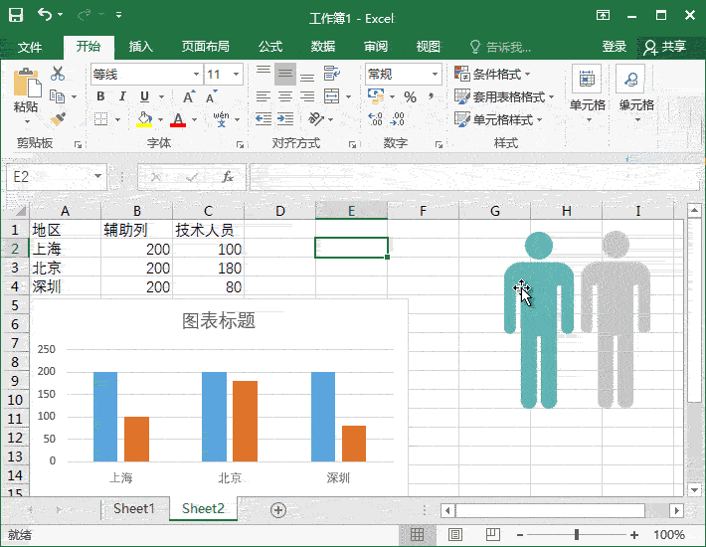Expand the number format 常规 dropdown
This screenshot has width=706, height=547.
coord(435,75)
